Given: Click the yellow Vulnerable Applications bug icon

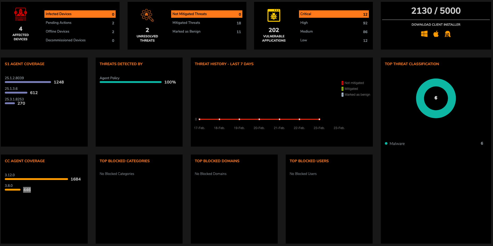Looking at the screenshot, I should point(274,15).
